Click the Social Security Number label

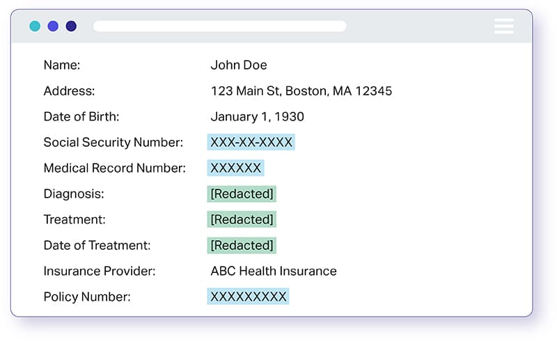coord(113,142)
